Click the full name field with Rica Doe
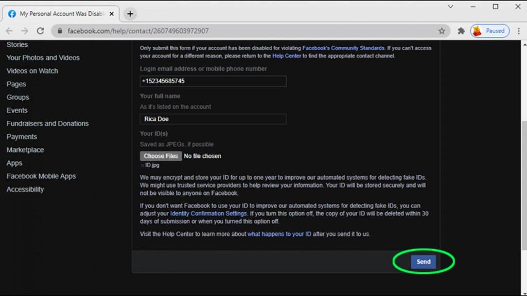The image size is (527, 296). pyautogui.click(x=213, y=119)
